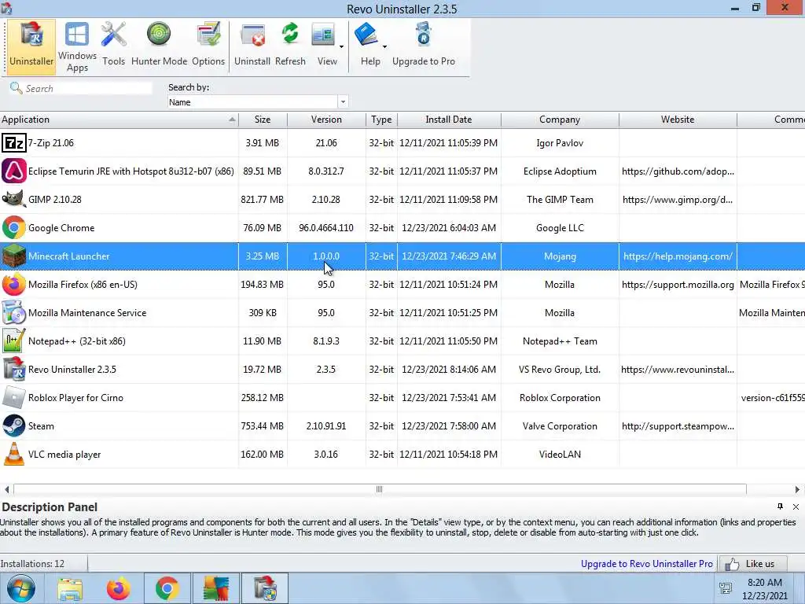This screenshot has width=805, height=604.
Task: Open Windows Apps in the toolbar
Action: point(77,46)
